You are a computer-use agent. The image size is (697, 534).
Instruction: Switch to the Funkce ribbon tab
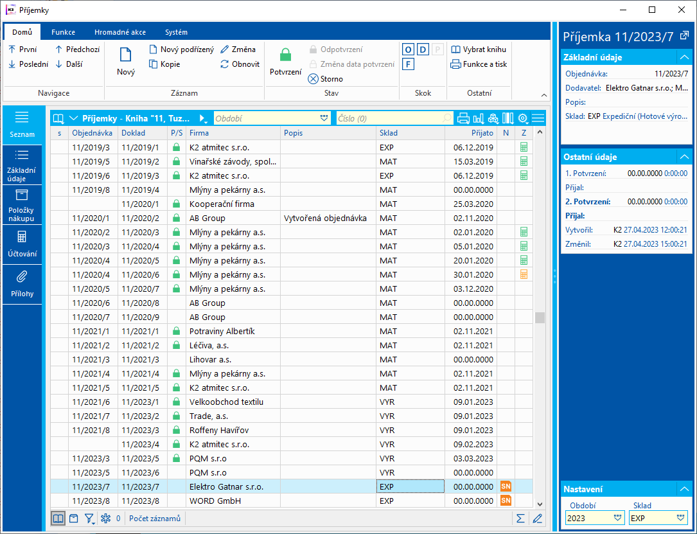(63, 32)
